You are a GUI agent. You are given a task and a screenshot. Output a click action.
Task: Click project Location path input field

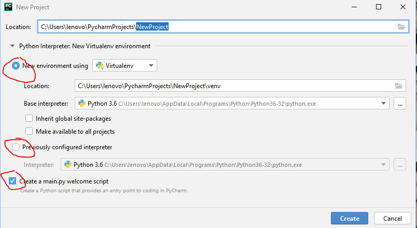pyautogui.click(x=223, y=27)
